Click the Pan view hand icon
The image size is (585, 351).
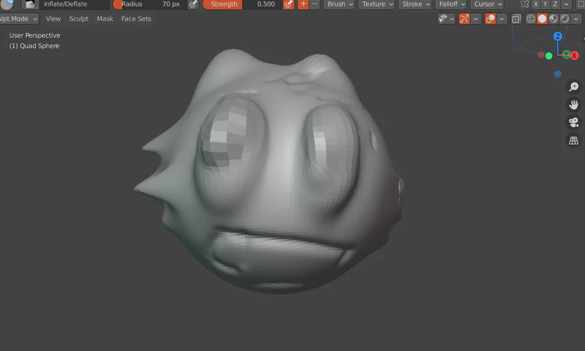tap(573, 104)
